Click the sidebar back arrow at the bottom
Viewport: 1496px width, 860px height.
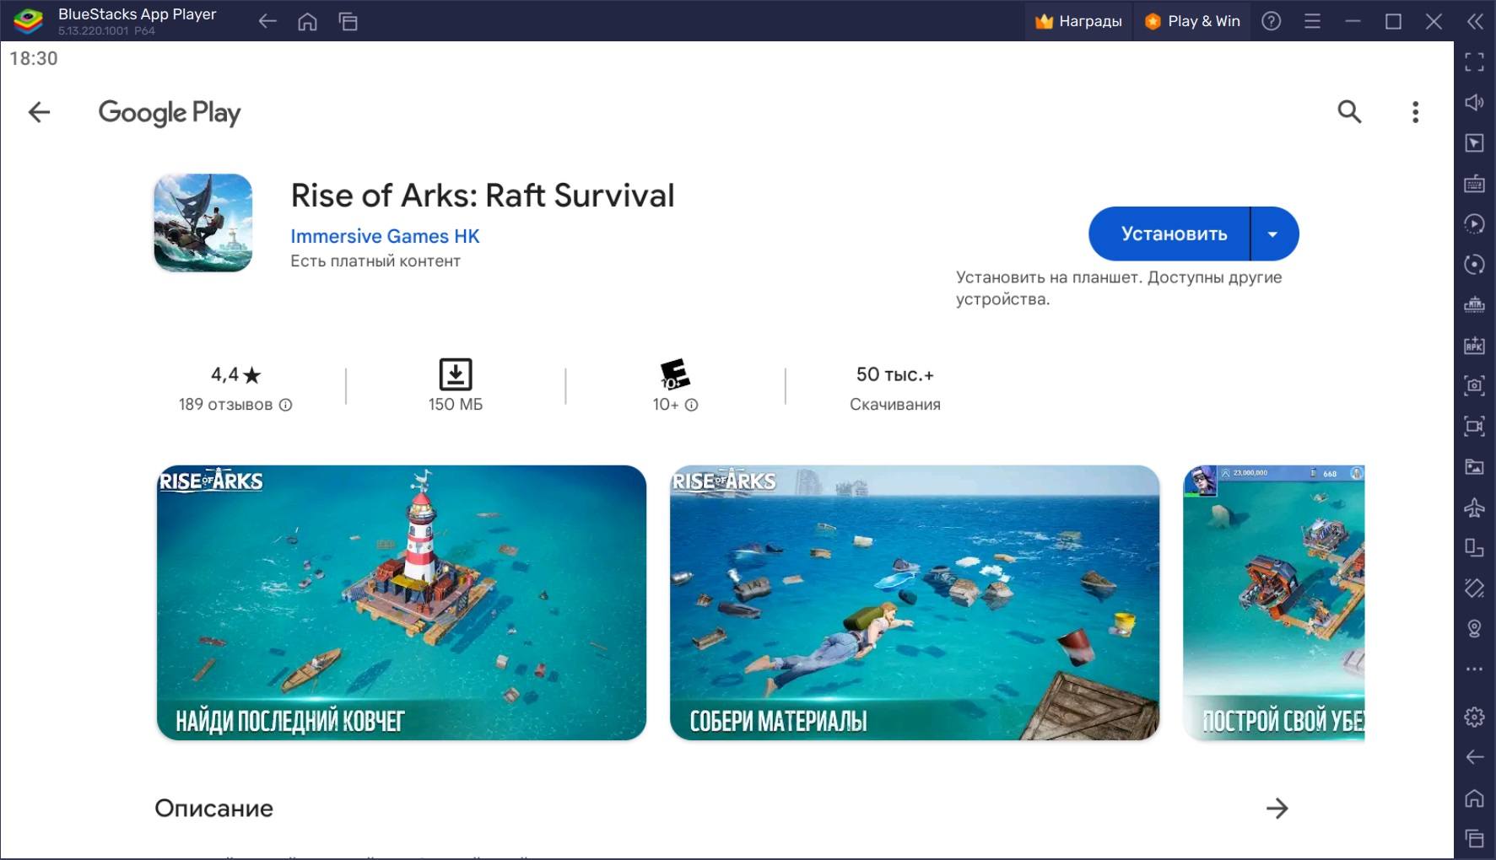pos(1474,757)
